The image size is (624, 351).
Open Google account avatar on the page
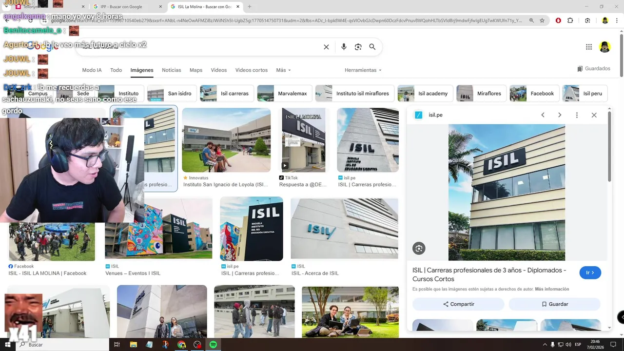point(605,47)
